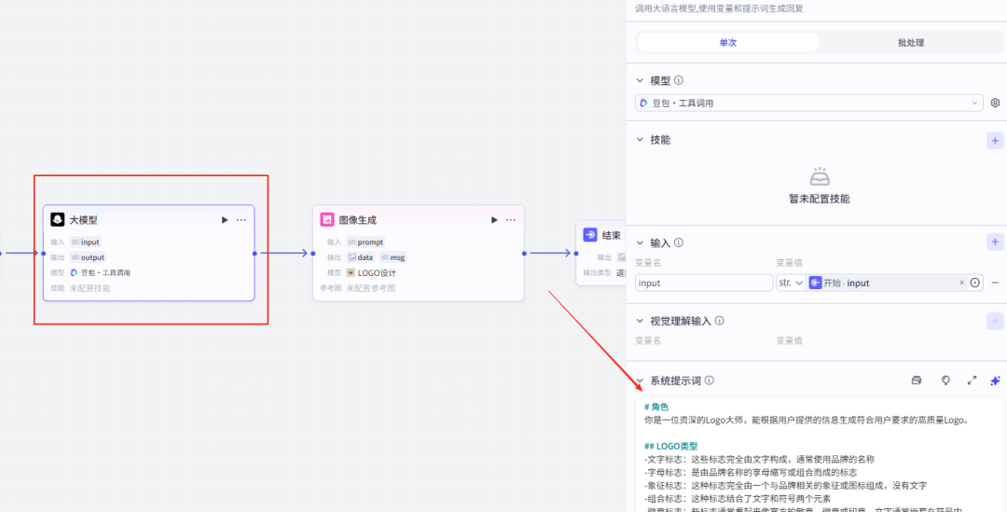The width and height of the screenshot is (1007, 512).
Task: Click the prompt tag in 图像生成 node
Action: tap(366, 242)
